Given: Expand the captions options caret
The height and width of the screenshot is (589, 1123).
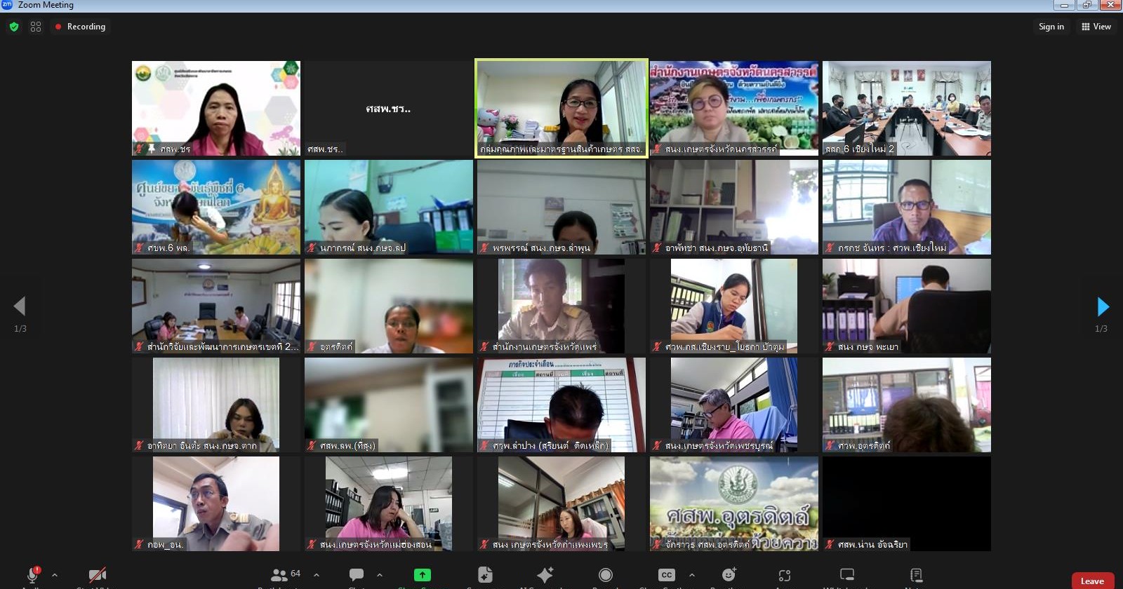Looking at the screenshot, I should (692, 575).
